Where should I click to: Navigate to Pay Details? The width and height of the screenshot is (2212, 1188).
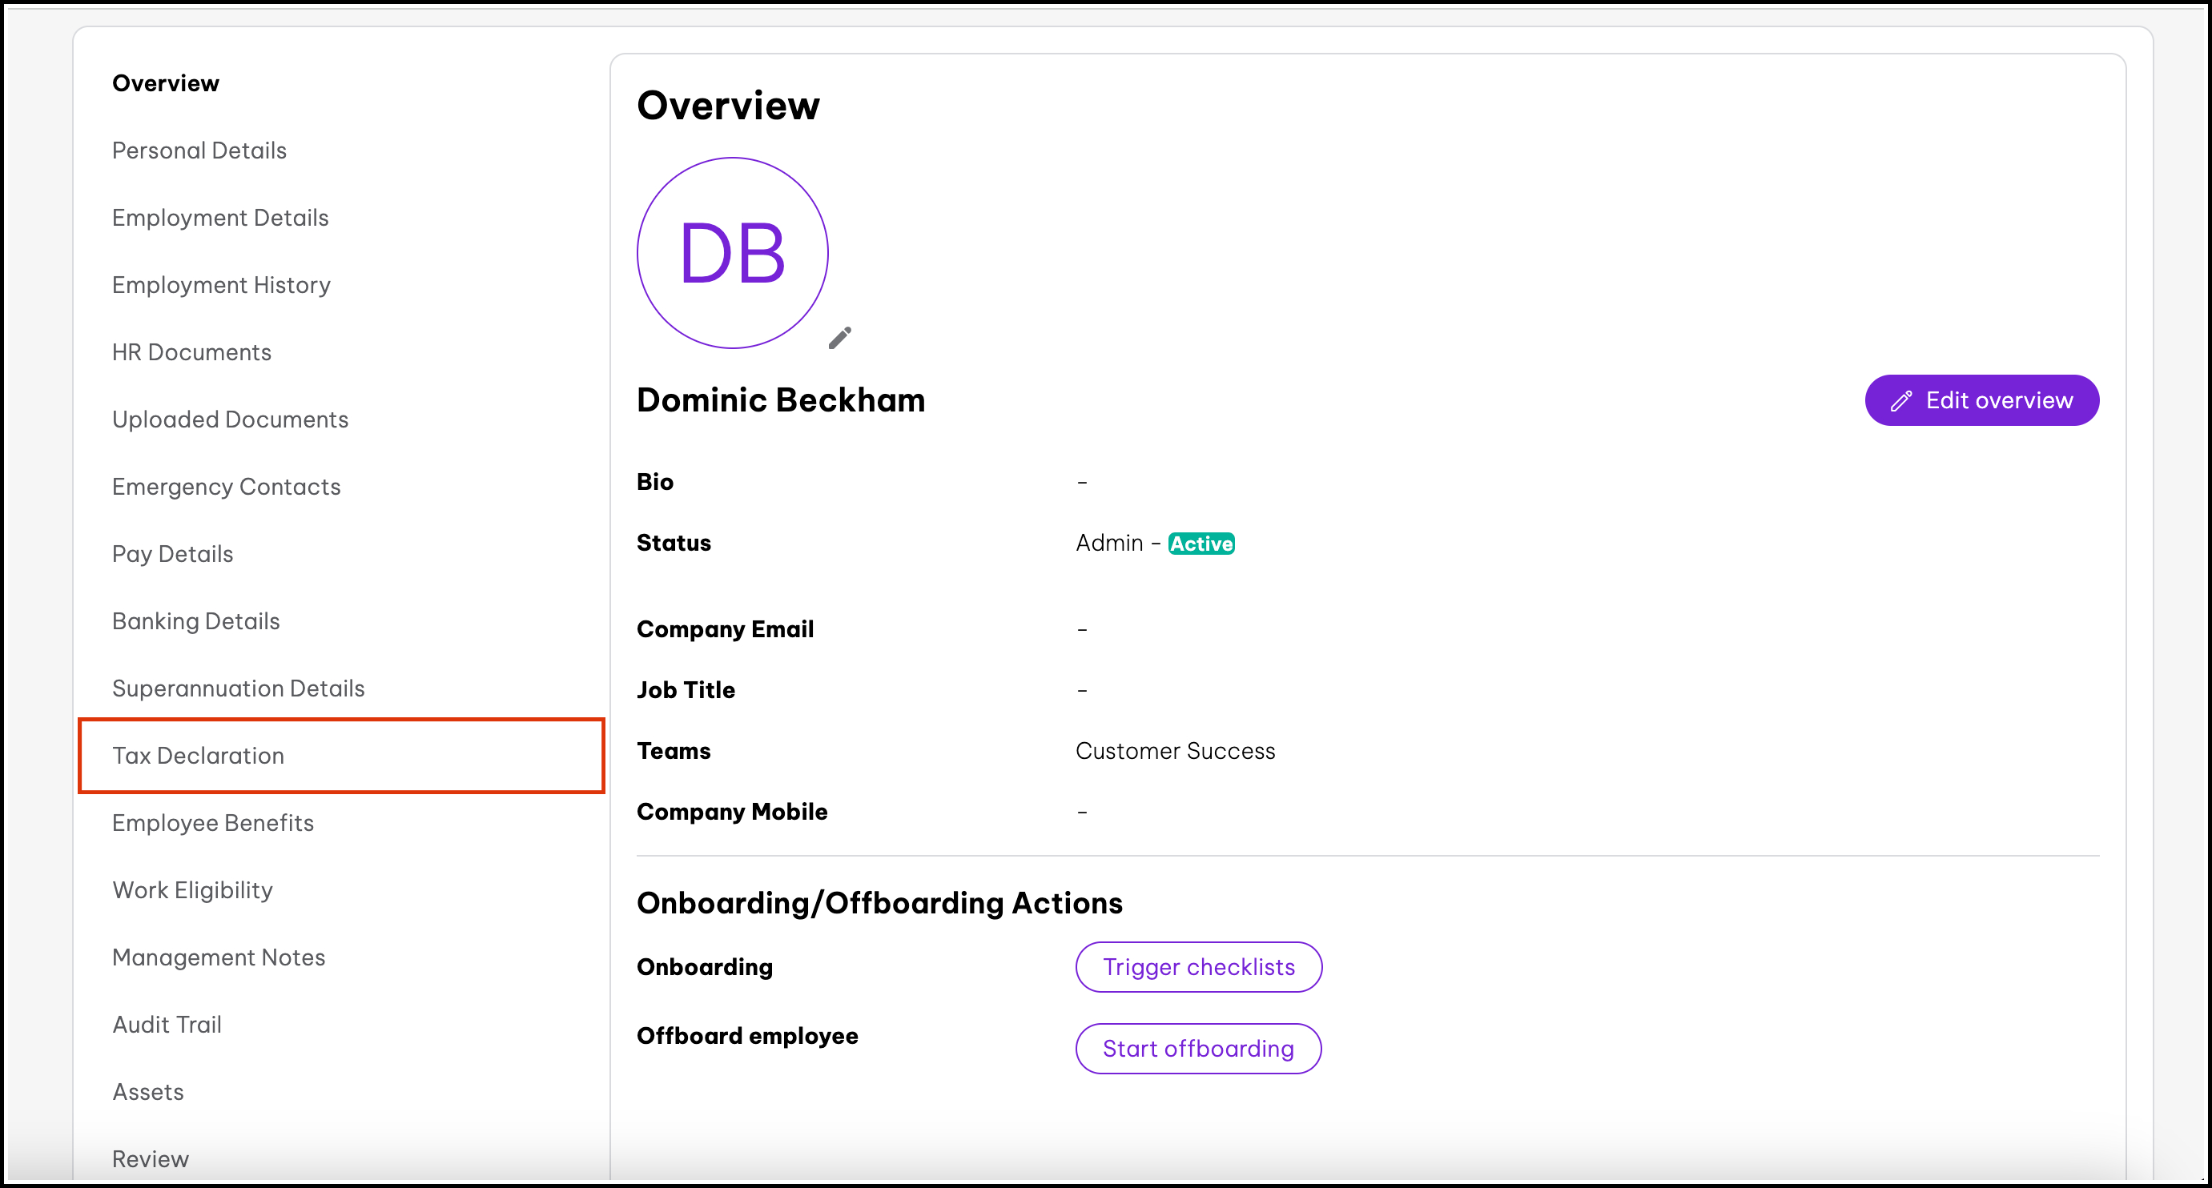[x=173, y=554]
